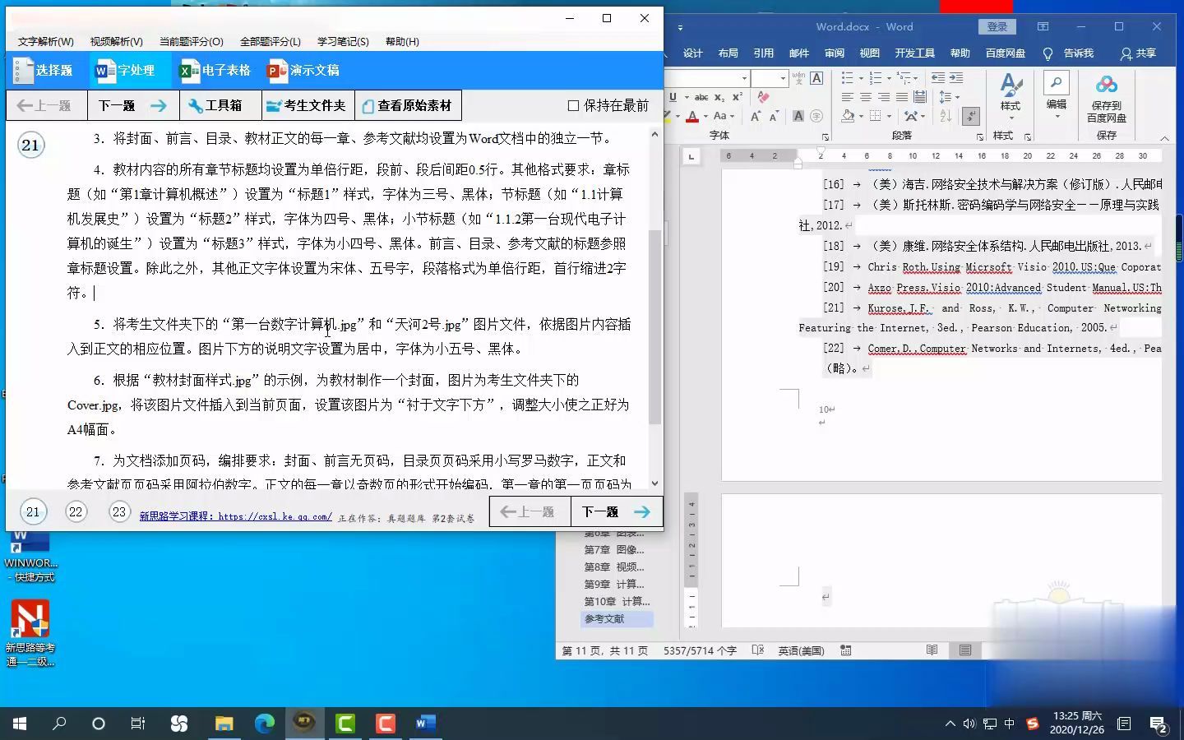The image size is (1184, 740).
Task: Toggle underline formatting in Word
Action: click(x=673, y=97)
